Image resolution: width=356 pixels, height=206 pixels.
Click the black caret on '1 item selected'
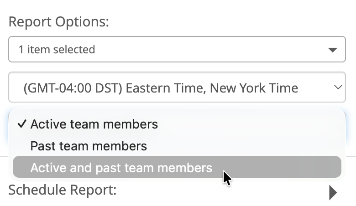[x=333, y=50]
